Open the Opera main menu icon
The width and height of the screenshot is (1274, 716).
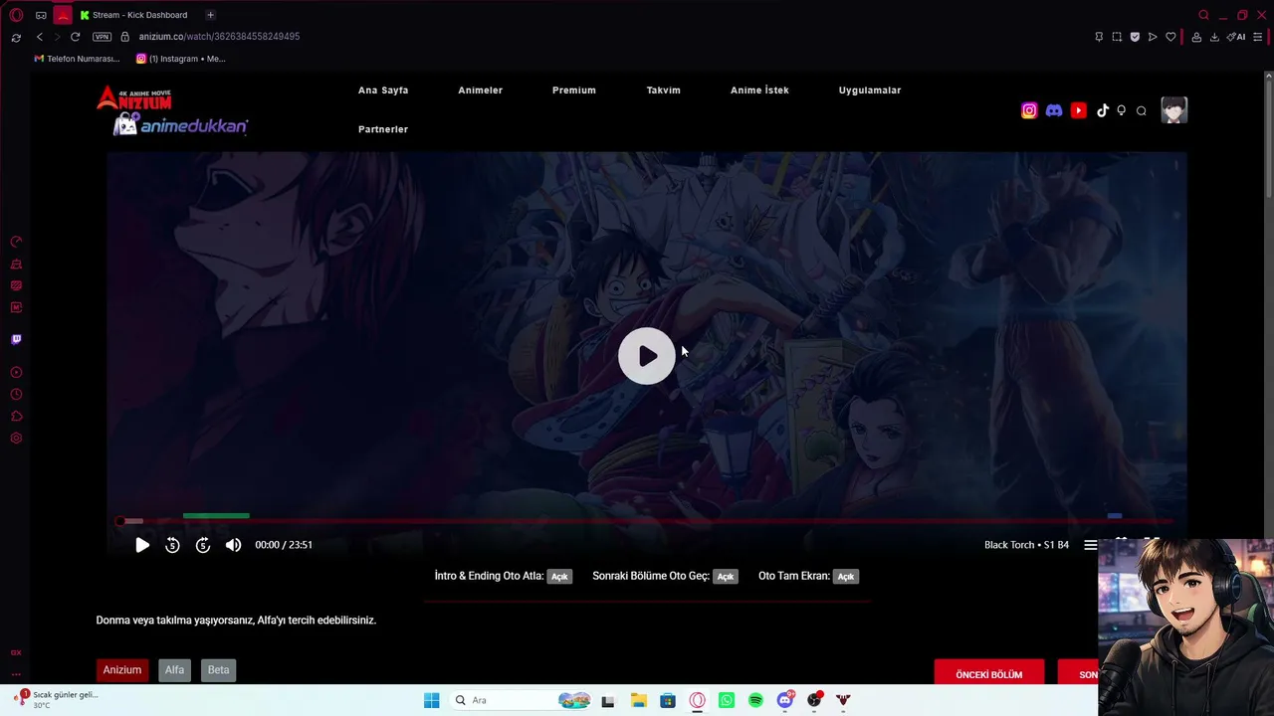click(x=16, y=15)
